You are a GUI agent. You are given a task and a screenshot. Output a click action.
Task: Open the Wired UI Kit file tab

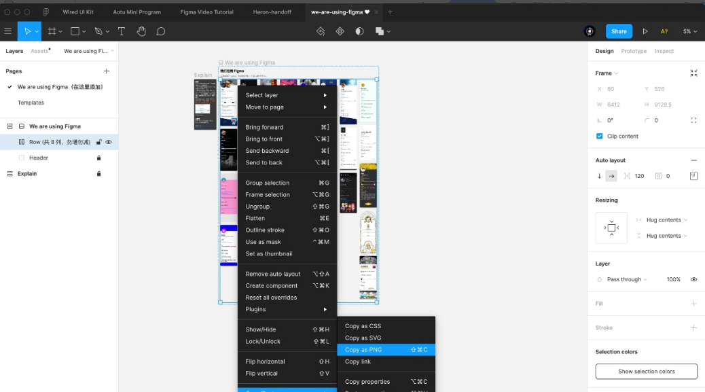click(78, 12)
